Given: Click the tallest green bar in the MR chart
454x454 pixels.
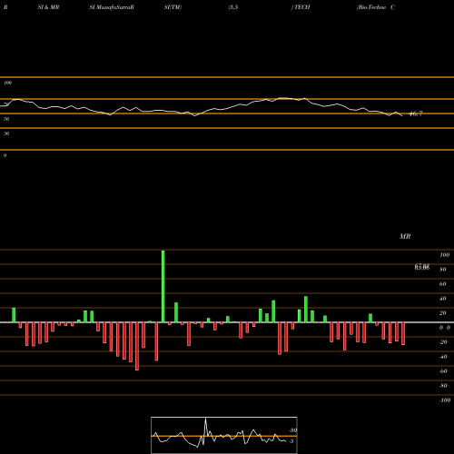Looking at the screenshot, I should coord(163,286).
